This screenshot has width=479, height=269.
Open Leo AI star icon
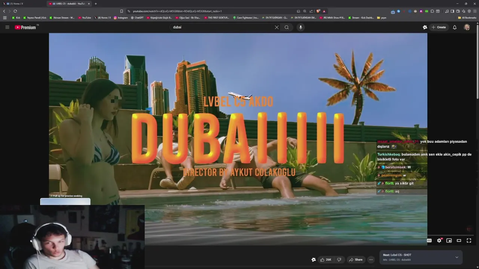click(464, 11)
